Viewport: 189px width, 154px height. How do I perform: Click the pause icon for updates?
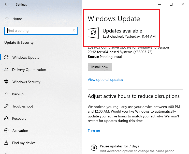click(x=94, y=147)
